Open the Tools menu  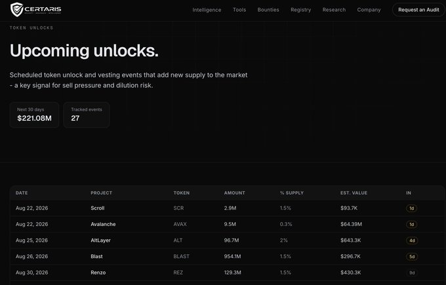[239, 10]
